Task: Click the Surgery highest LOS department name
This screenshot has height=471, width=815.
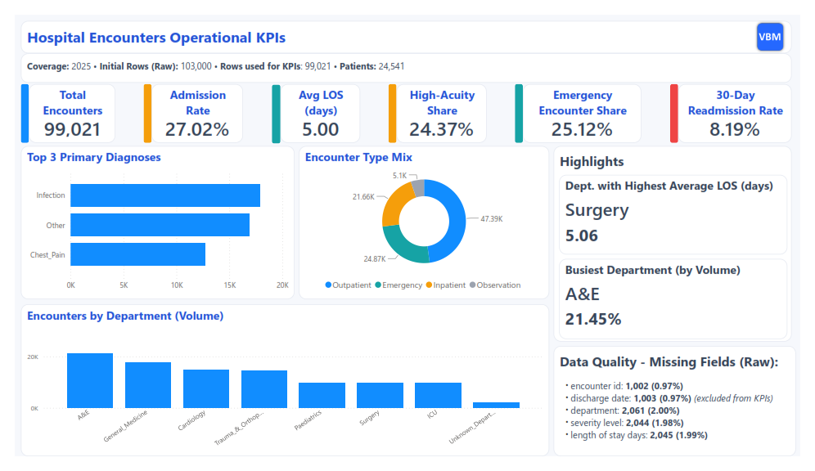Action: click(x=597, y=210)
